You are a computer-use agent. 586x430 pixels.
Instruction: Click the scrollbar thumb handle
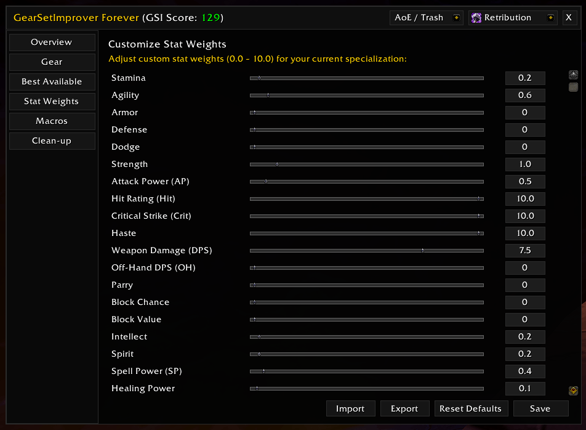point(573,87)
